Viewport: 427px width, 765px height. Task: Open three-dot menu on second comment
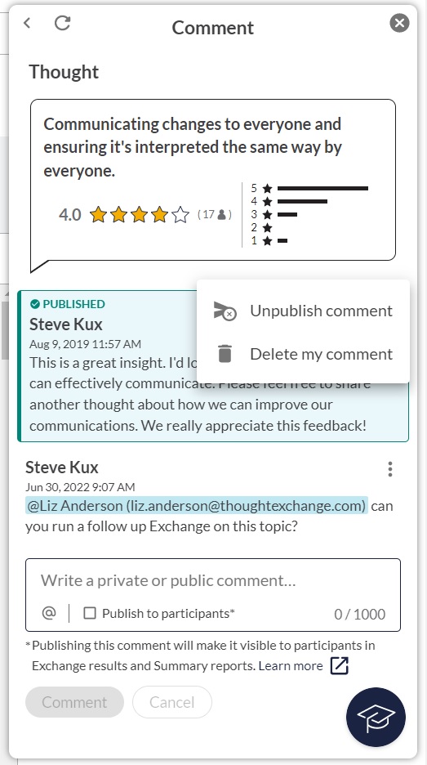point(390,469)
